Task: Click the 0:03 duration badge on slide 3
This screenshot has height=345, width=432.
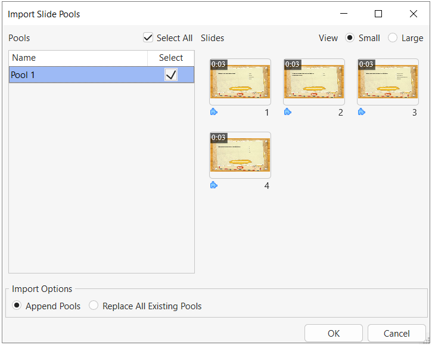Action: (366, 64)
